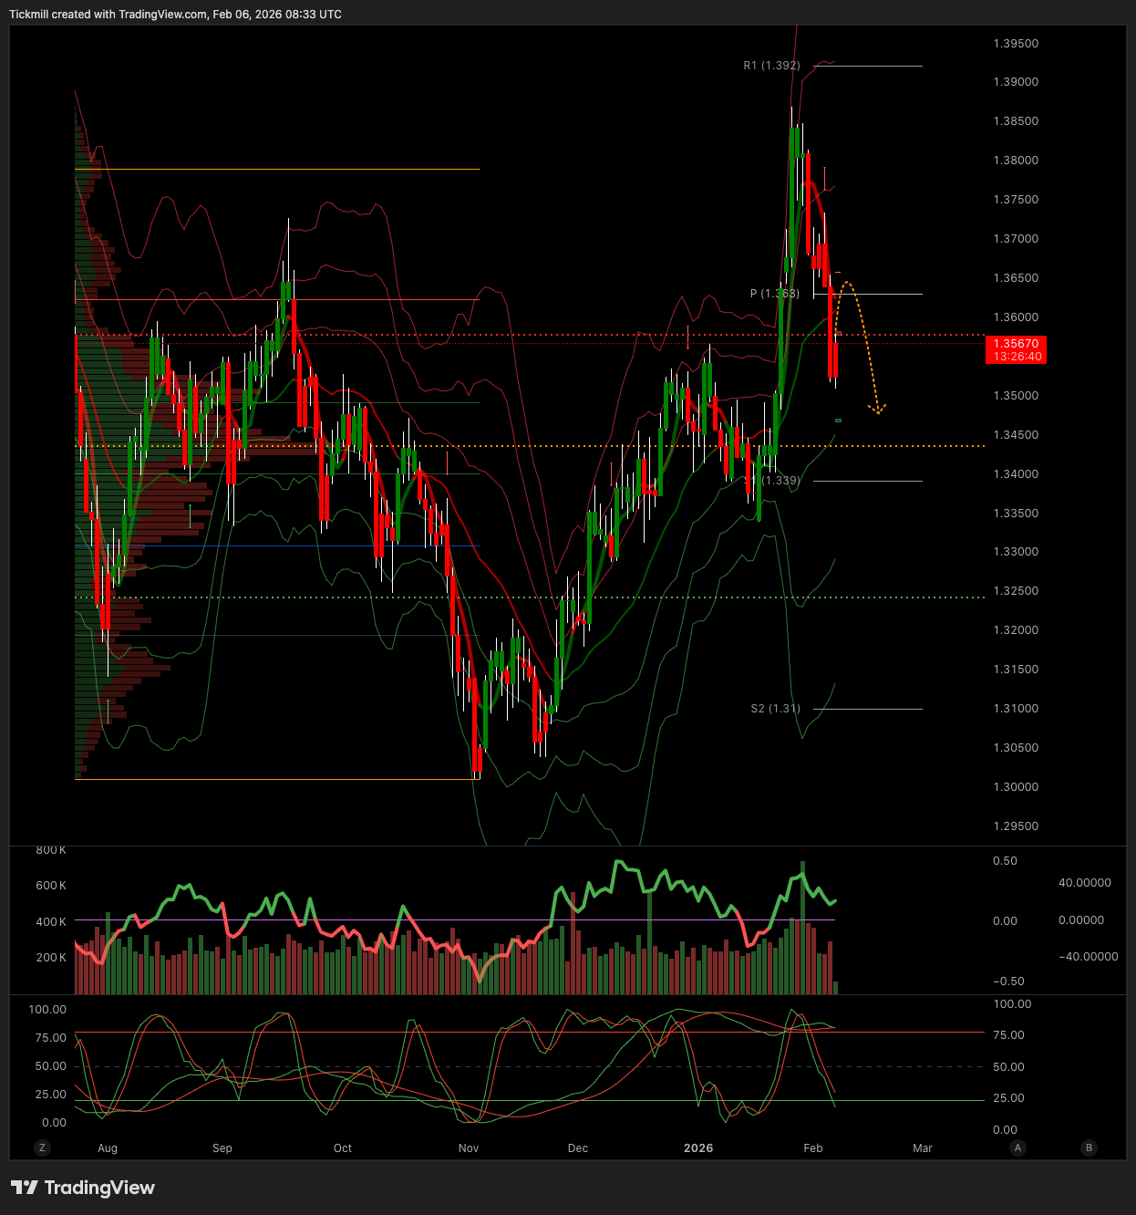Viewport: 1136px width, 1215px height.
Task: Click the Mar label on the time axis
Action: [923, 1148]
